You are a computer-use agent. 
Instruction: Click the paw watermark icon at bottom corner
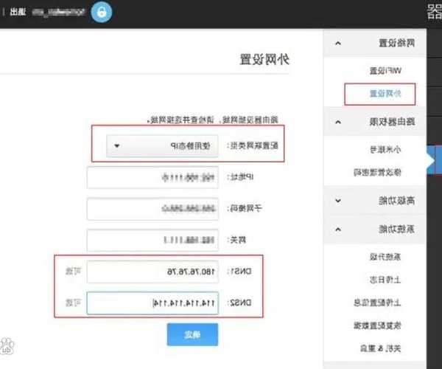coord(8,346)
